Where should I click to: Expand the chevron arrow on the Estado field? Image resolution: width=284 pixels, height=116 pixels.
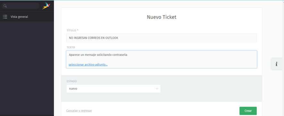pyautogui.click(x=157, y=89)
